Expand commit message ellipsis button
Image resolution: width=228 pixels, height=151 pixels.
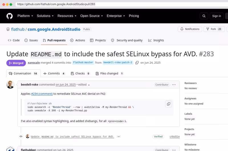point(119,136)
